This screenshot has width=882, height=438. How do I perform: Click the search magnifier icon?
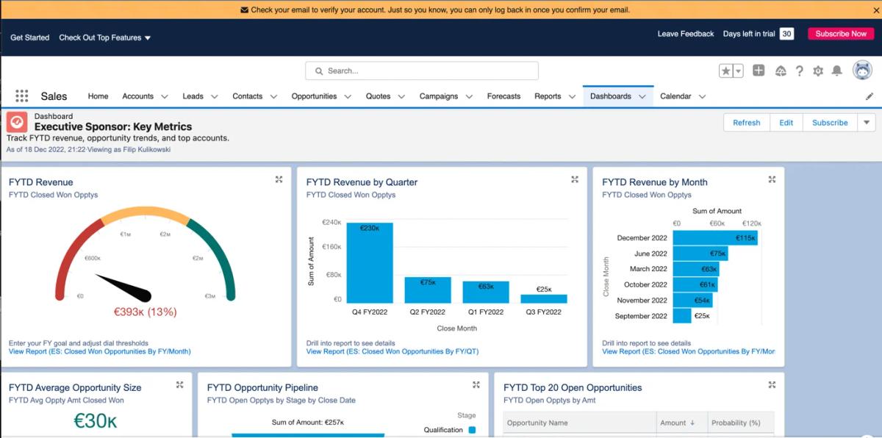click(319, 71)
